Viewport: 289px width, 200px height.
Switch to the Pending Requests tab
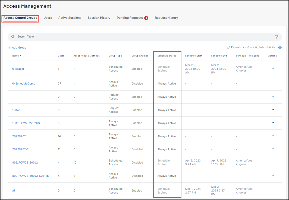click(130, 18)
